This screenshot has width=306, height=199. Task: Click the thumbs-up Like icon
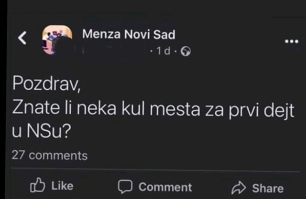click(x=37, y=185)
